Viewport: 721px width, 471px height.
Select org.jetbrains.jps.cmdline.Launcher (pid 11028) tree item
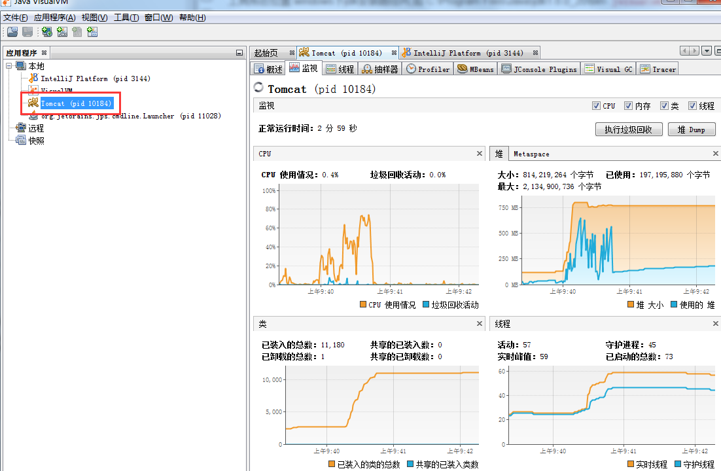131,116
